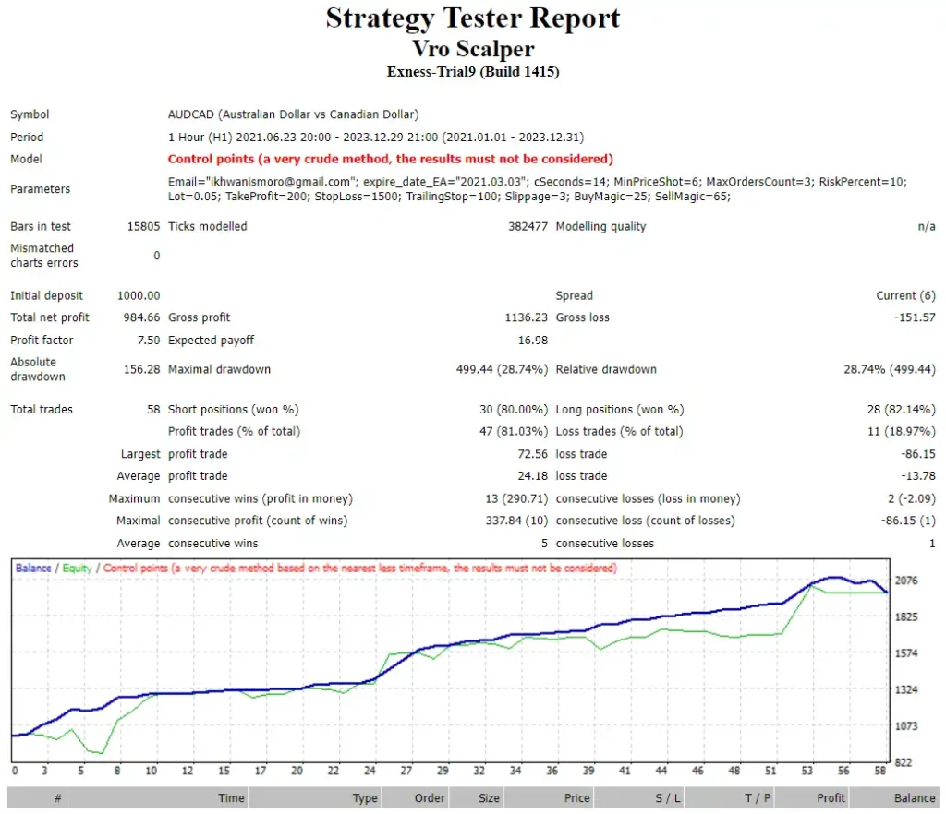Click the Balance column header

point(915,798)
